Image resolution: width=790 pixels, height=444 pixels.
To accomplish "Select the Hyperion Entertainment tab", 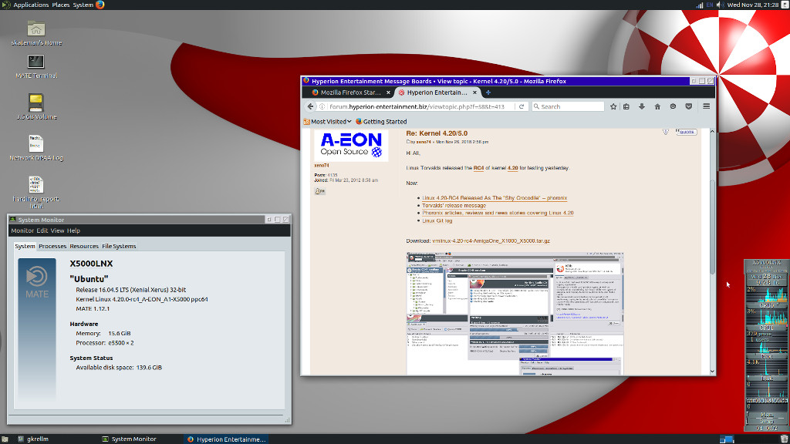I will click(437, 92).
